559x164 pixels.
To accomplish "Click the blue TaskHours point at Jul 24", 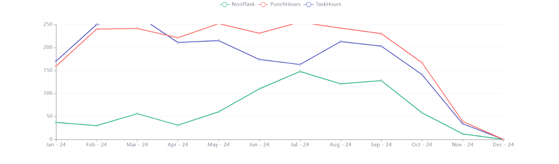I will (x=300, y=64).
